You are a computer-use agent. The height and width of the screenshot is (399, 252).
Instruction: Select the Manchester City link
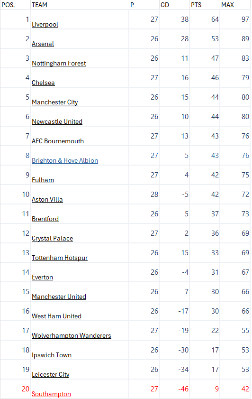point(54,102)
